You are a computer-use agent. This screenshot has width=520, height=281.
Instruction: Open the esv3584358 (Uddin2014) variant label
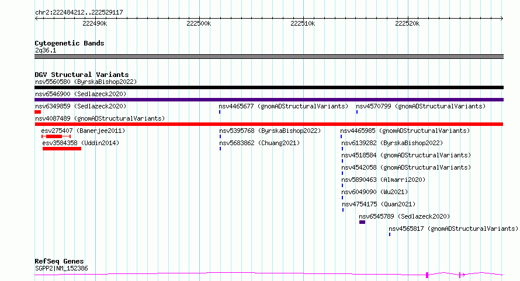tap(81, 143)
